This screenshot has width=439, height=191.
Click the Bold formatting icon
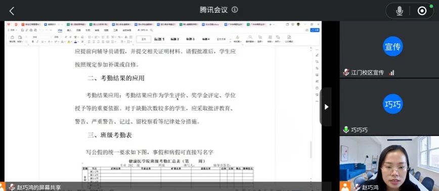coord(33,41)
